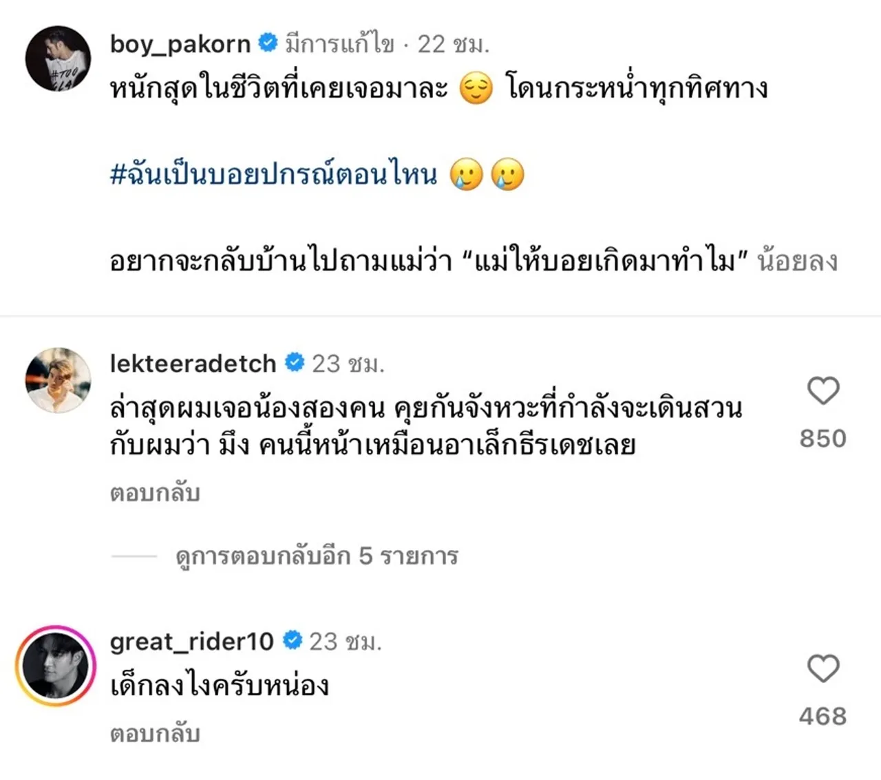The image size is (881, 780).
Task: Open boy_pakorn's profile picture thumbnail
Action: [x=59, y=59]
